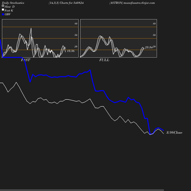
Task: Click the 'Slow D' legend label
Action: point(10,6)
